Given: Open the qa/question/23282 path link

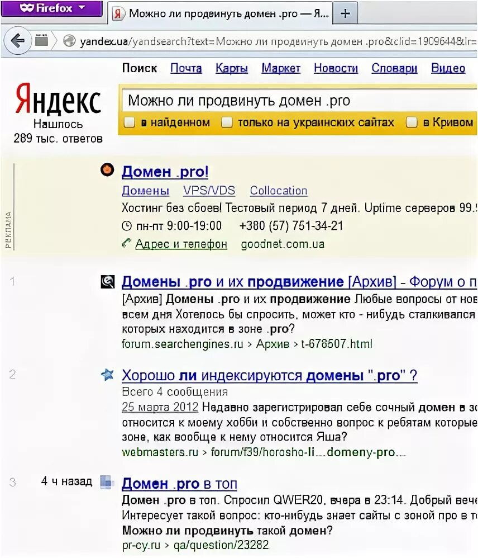Looking at the screenshot, I should [221, 545].
